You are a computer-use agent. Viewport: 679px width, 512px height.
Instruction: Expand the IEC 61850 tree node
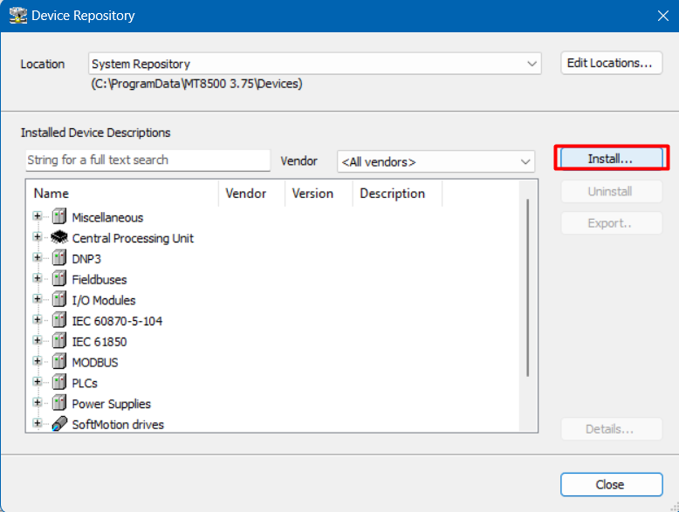38,341
